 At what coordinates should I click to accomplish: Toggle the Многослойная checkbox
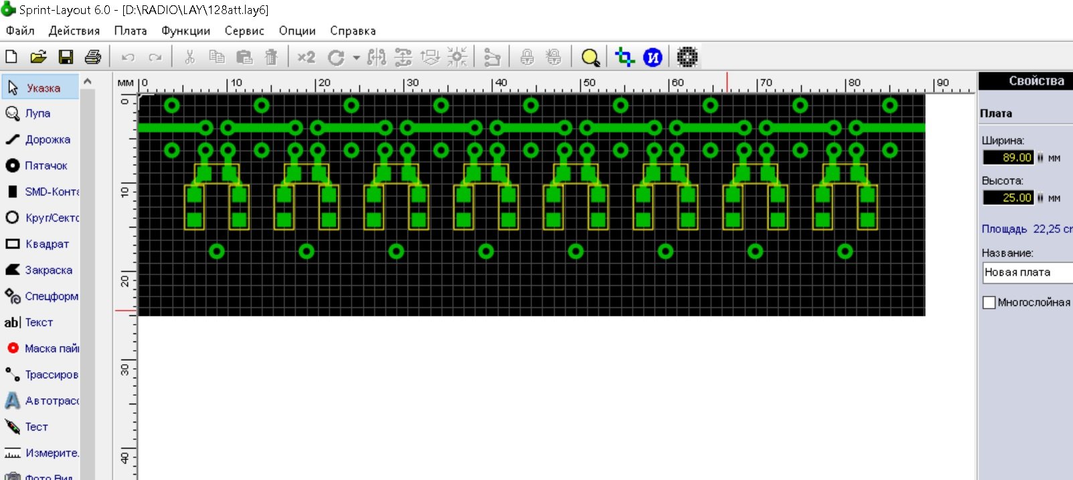coord(989,303)
